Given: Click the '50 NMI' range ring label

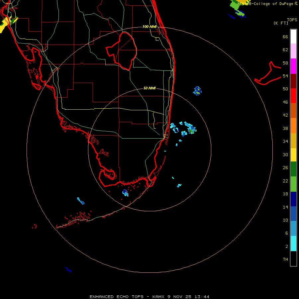Looking at the screenshot, I should (149, 88).
